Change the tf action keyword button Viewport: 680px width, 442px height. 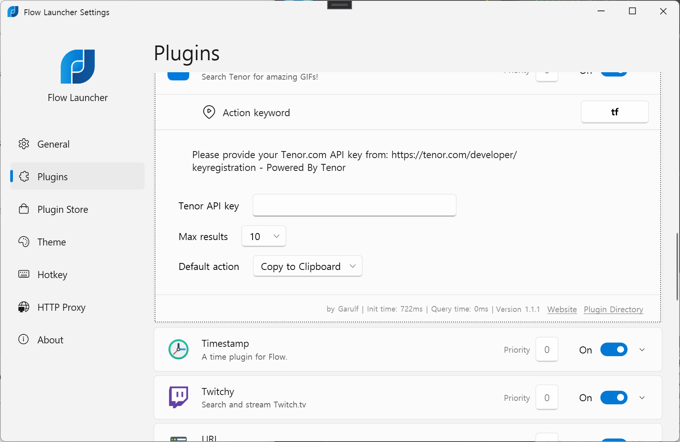point(614,112)
